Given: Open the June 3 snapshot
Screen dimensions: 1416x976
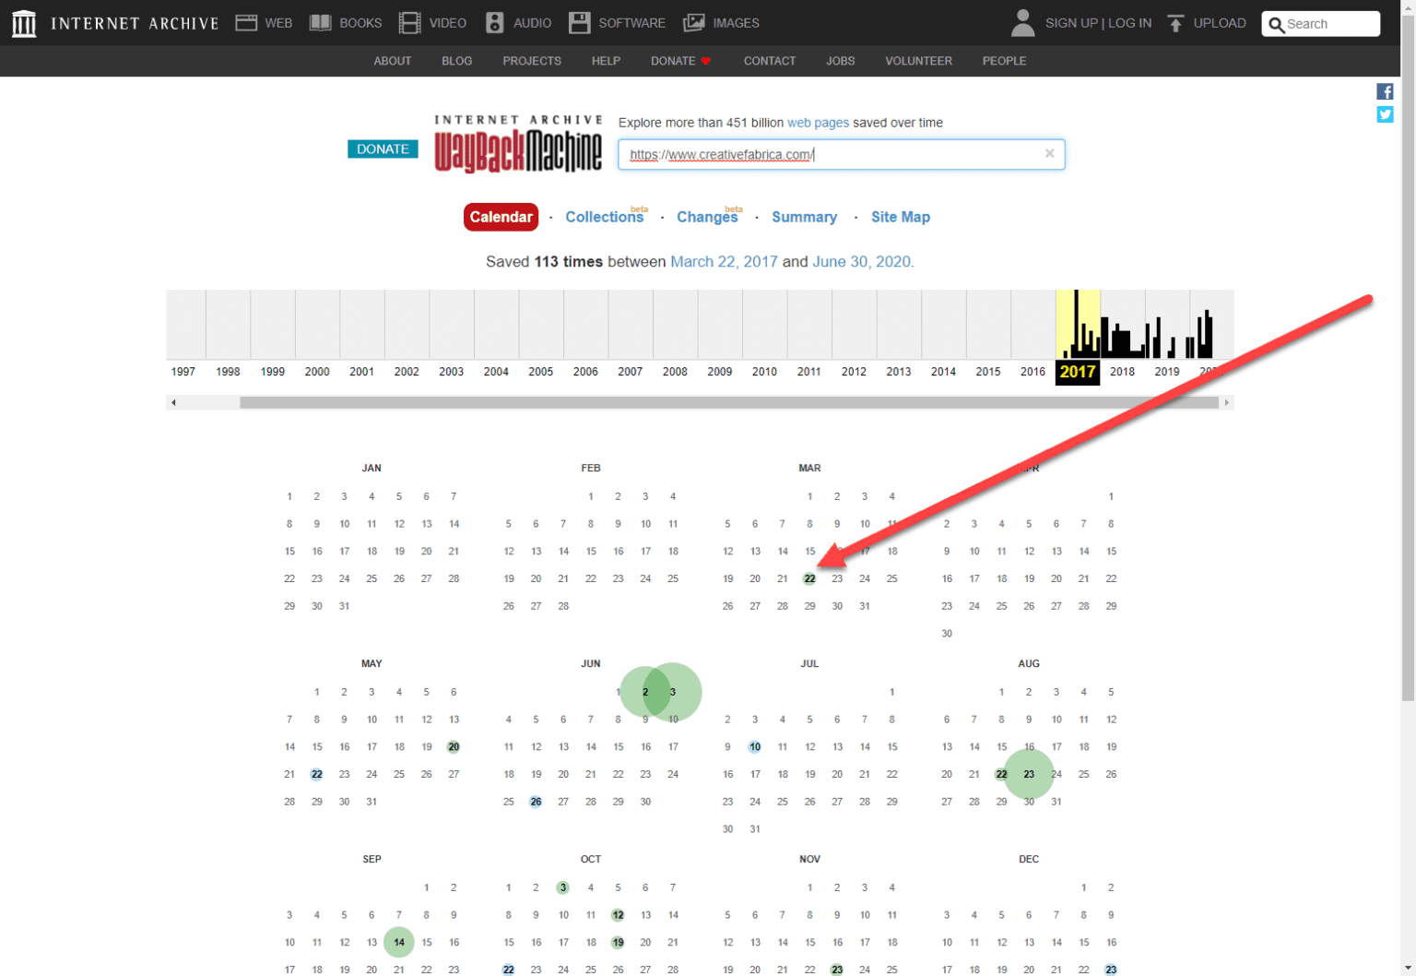Looking at the screenshot, I should click(673, 692).
